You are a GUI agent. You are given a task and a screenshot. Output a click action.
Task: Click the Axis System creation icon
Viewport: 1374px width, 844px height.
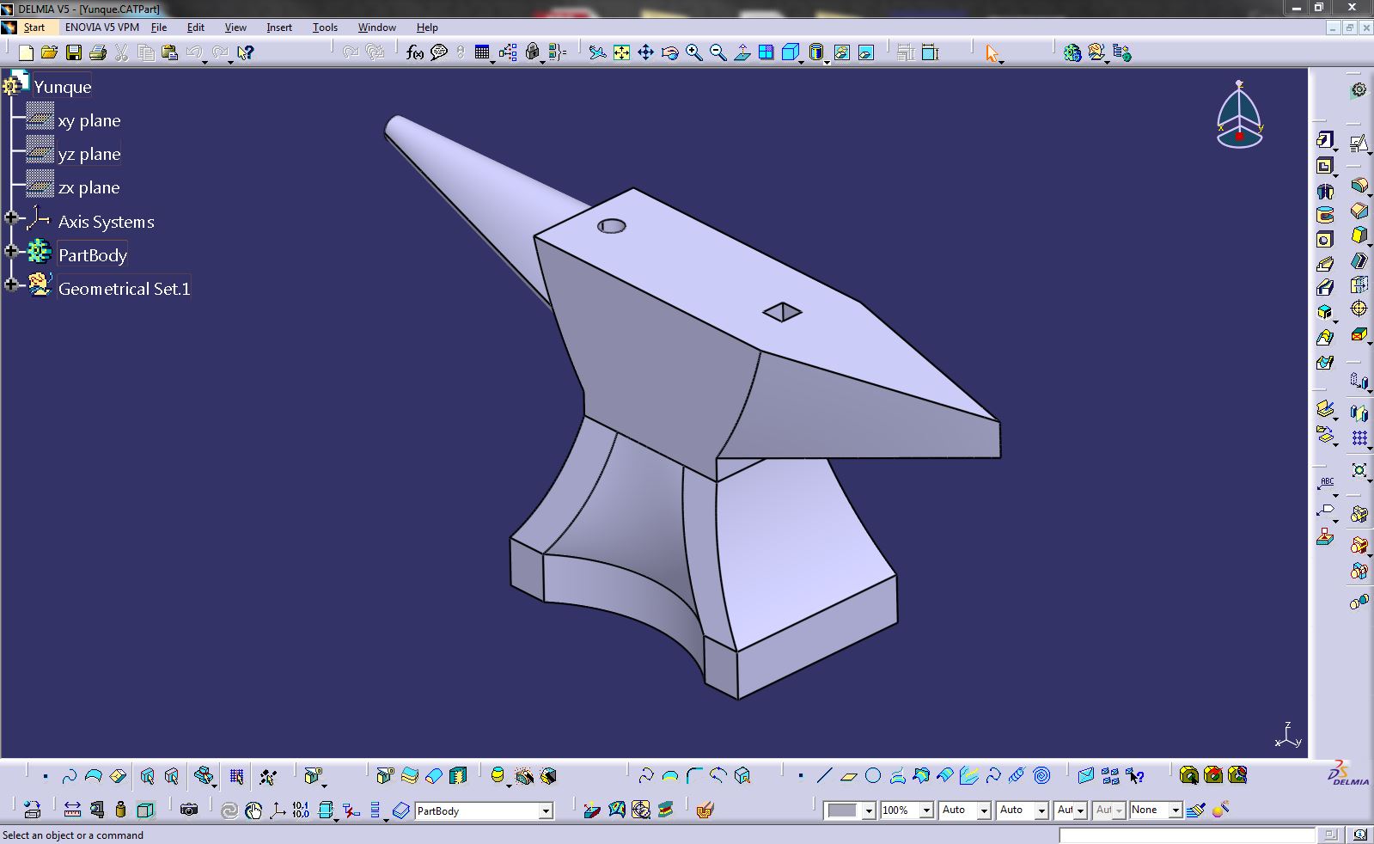(x=277, y=810)
